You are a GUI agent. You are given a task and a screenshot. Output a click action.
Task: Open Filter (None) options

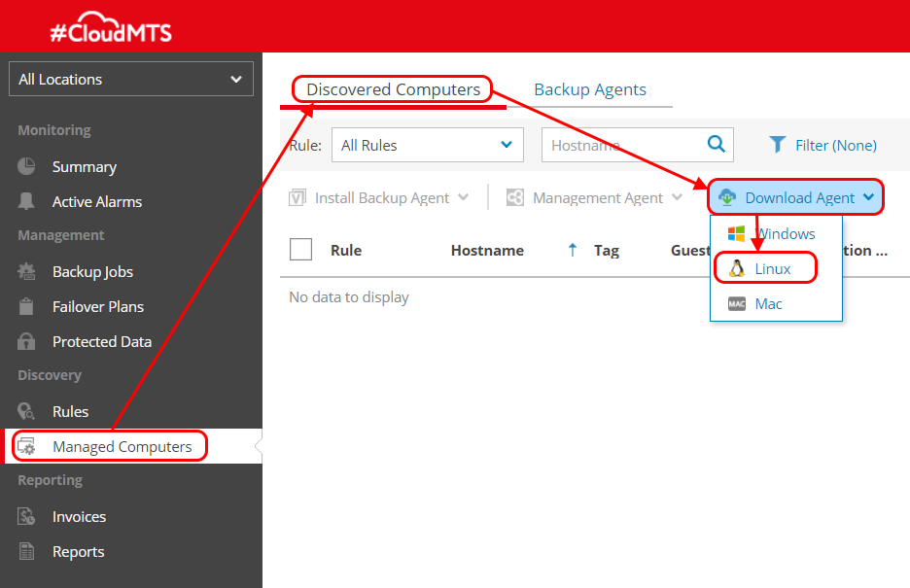(822, 145)
